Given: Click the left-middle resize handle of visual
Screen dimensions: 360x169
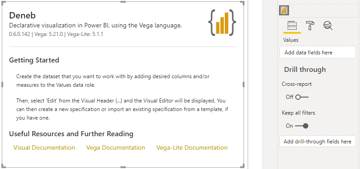Looking at the screenshot, I should tap(2, 84).
